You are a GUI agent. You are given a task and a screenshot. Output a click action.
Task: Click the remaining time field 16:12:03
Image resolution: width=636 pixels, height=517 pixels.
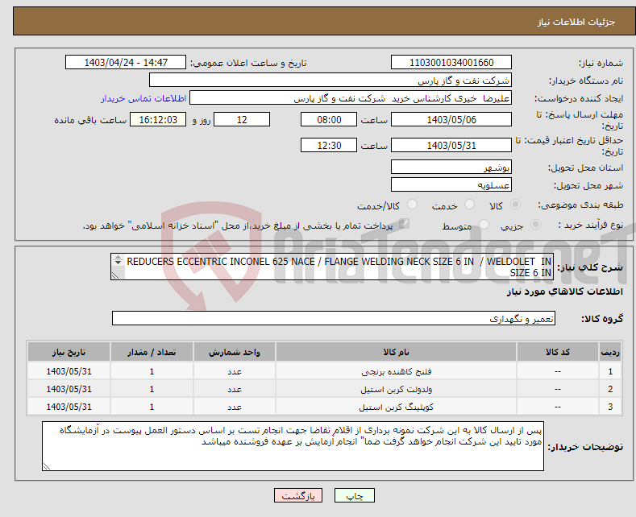coord(158,119)
